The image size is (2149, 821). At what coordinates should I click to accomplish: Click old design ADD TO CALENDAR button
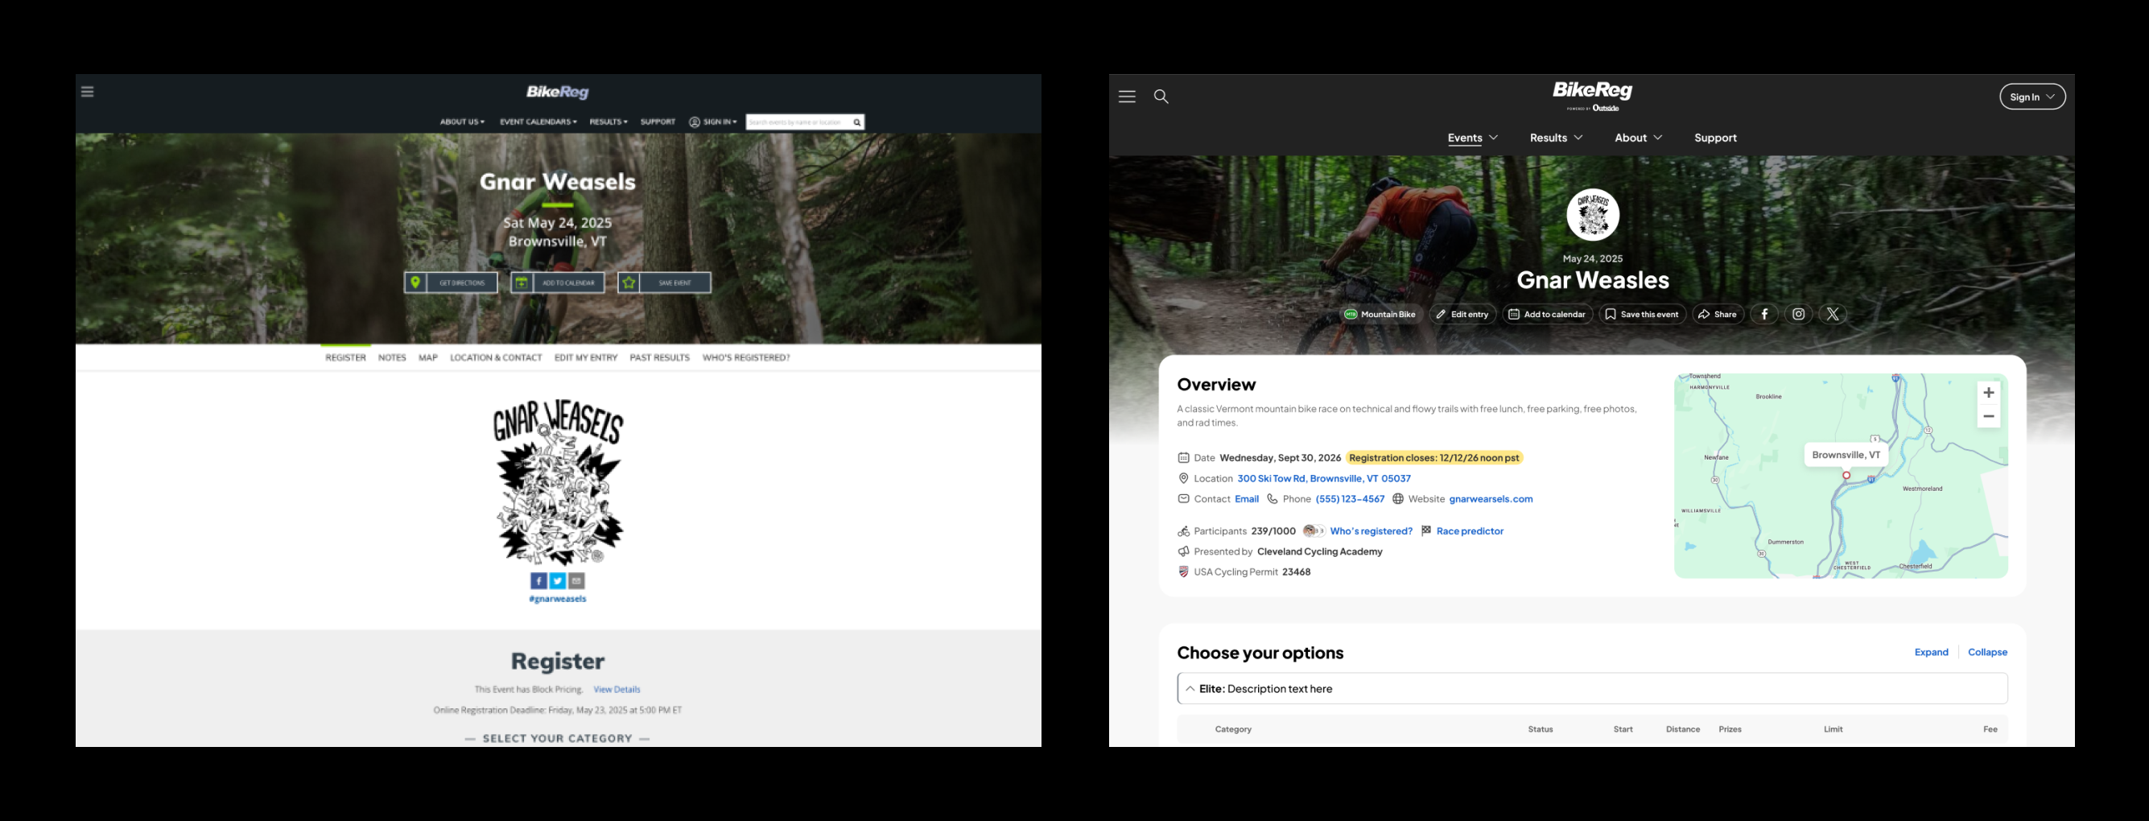(557, 283)
